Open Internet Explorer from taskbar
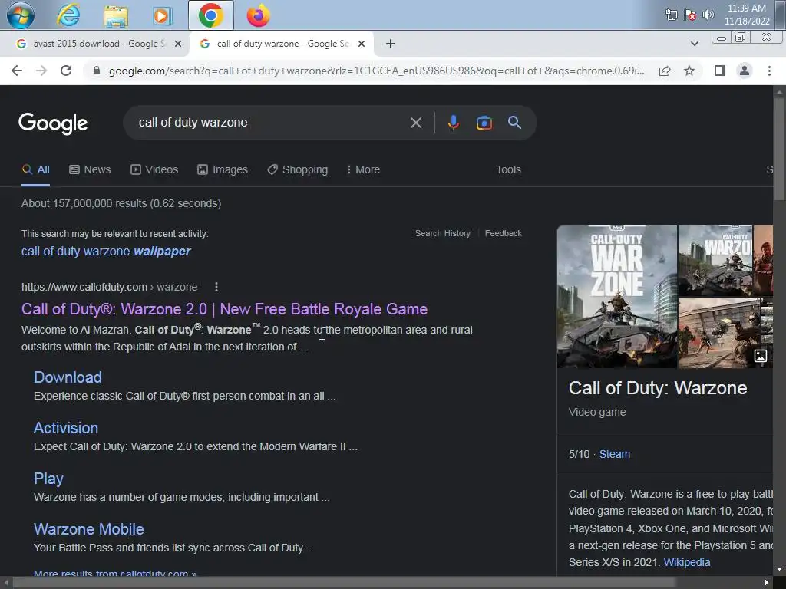 68,15
